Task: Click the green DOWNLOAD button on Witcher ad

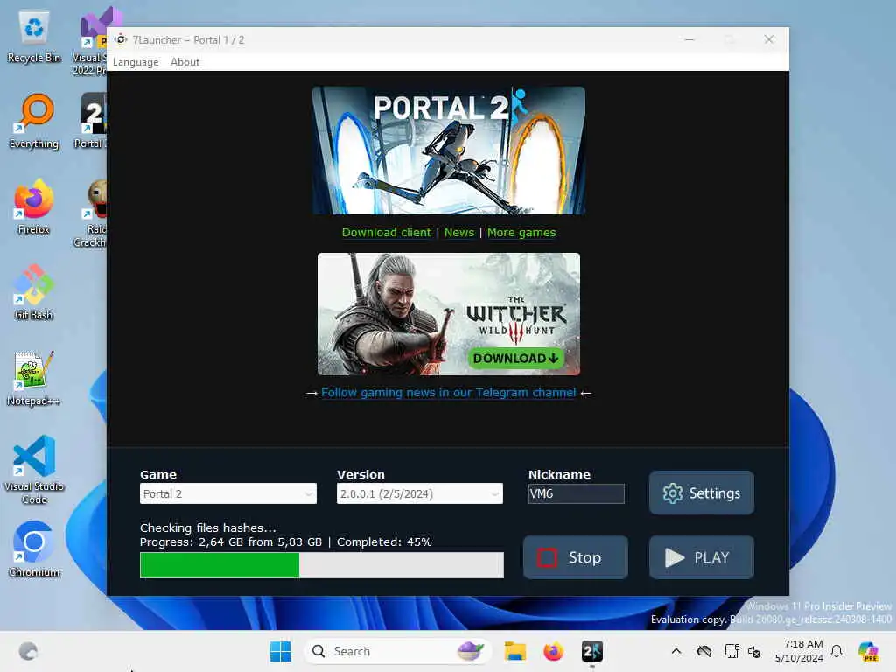Action: click(x=515, y=358)
